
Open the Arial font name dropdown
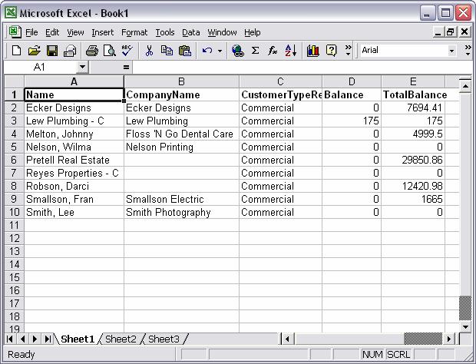[451, 51]
